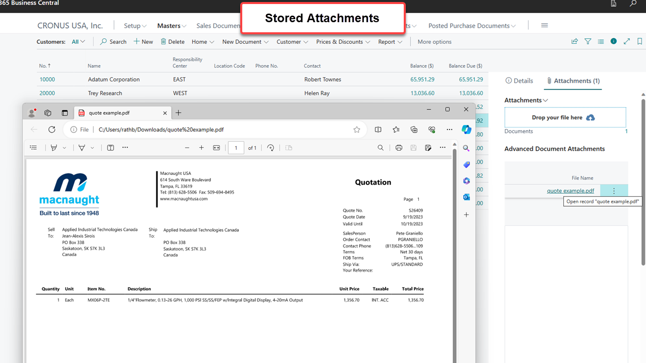Image resolution: width=646 pixels, height=363 pixels.
Task: Open Edge browser essentials heart icon
Action: (432, 130)
